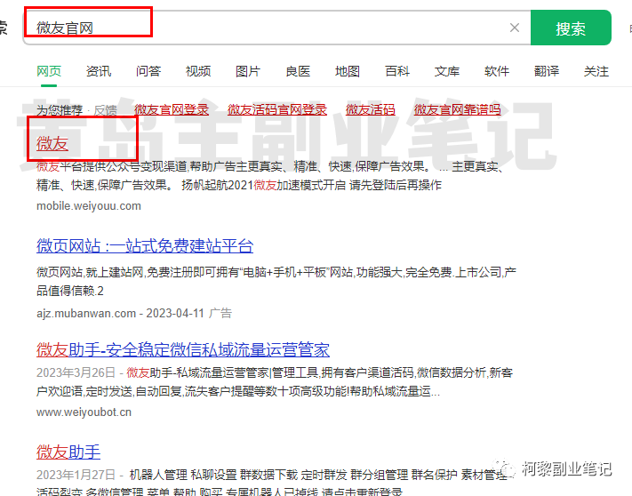Open the 百科 tab
Viewport: 632px width, 496px height.
click(x=397, y=71)
